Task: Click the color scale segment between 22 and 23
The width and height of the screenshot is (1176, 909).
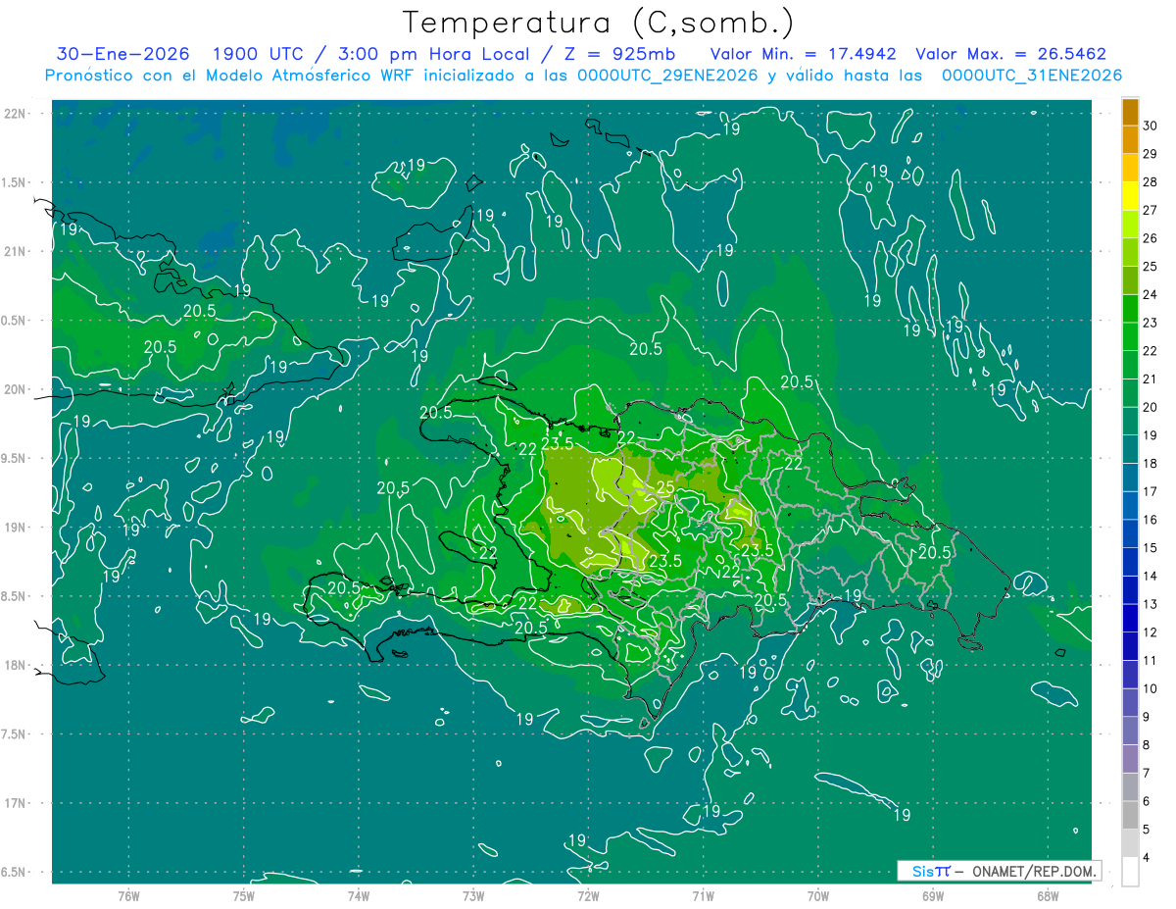Action: click(x=1130, y=337)
